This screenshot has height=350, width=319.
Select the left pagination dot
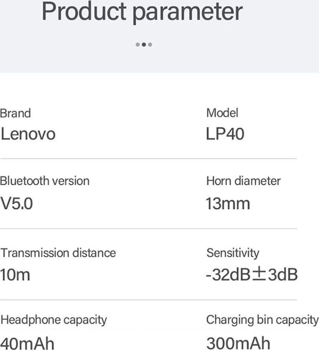(x=138, y=44)
